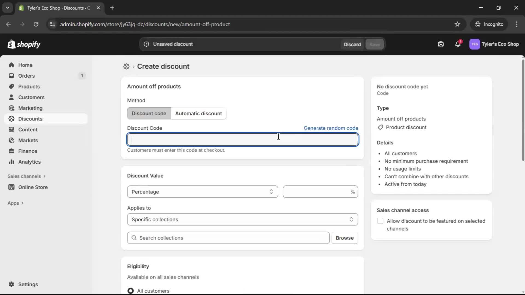Click the Shopify logo
This screenshot has height=295, width=525.
click(x=24, y=44)
